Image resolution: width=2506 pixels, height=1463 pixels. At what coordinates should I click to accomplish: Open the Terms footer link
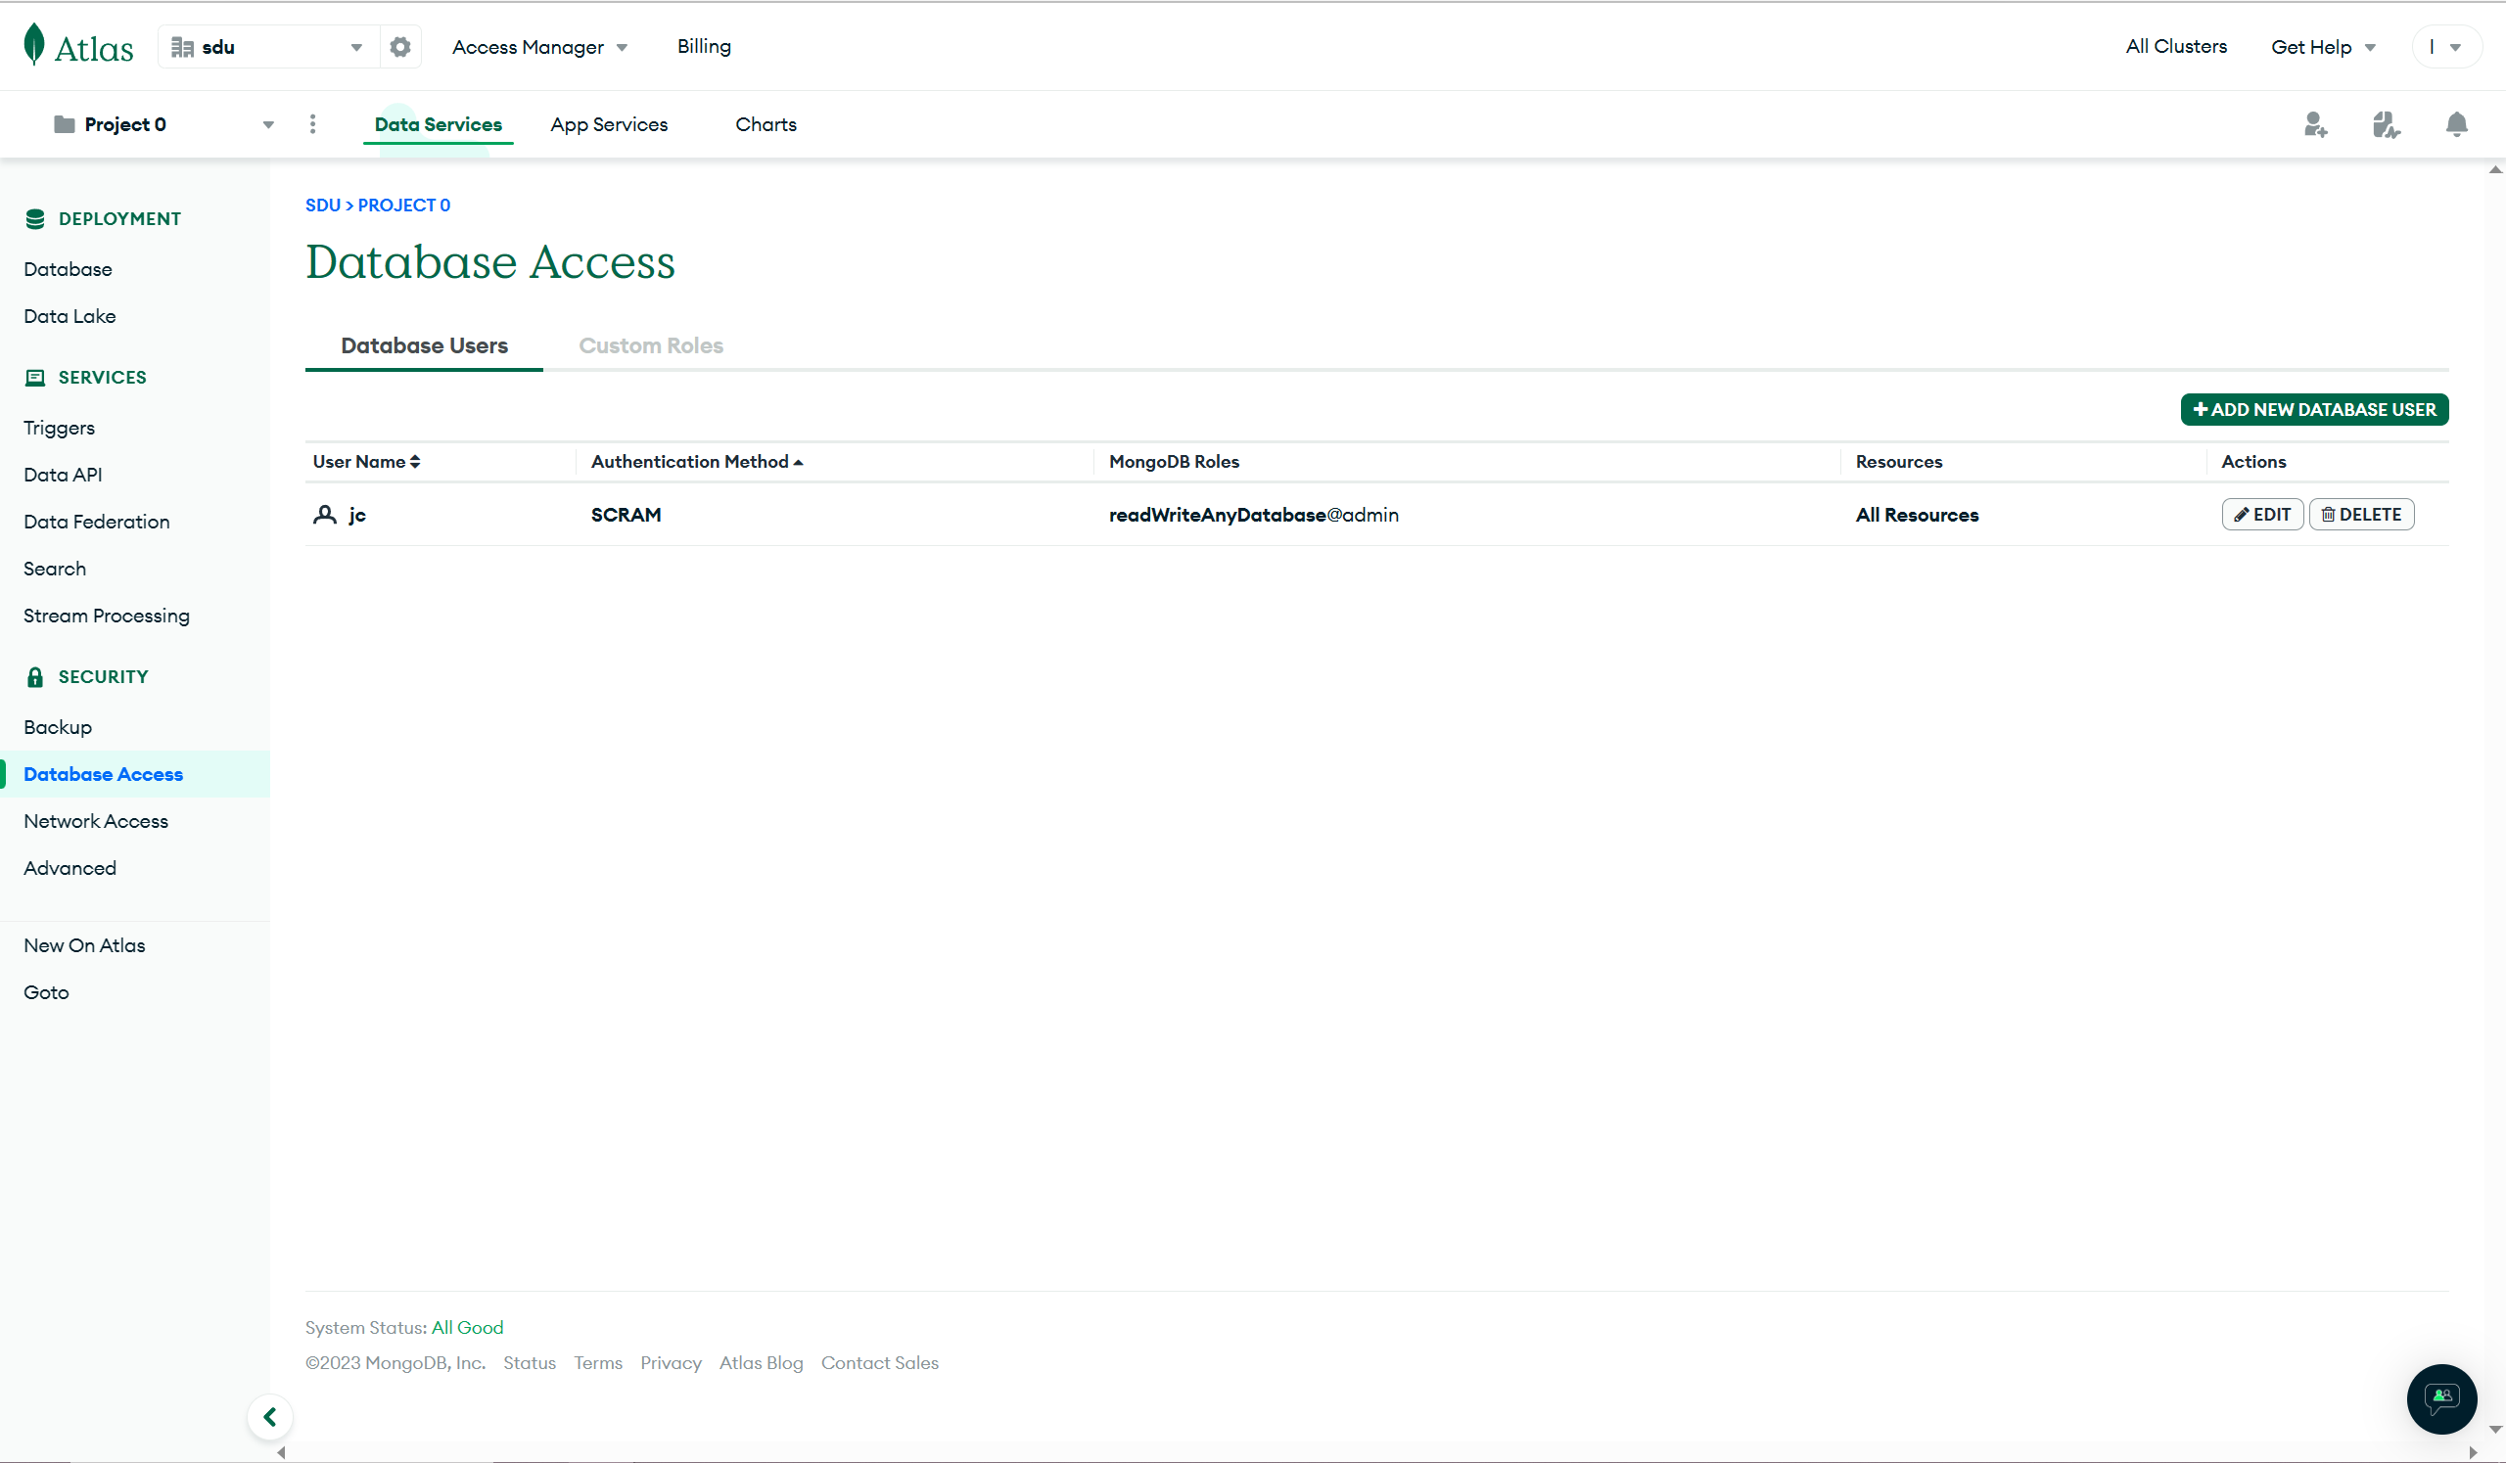598,1362
